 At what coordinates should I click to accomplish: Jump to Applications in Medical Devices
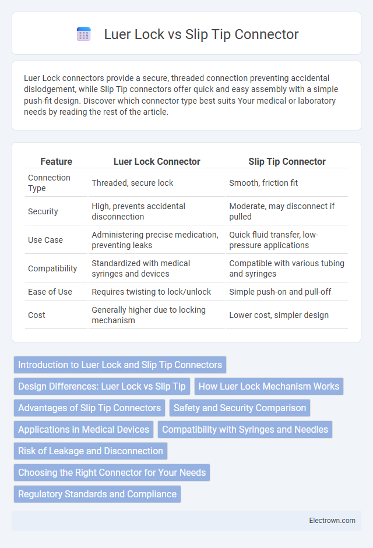(83, 430)
